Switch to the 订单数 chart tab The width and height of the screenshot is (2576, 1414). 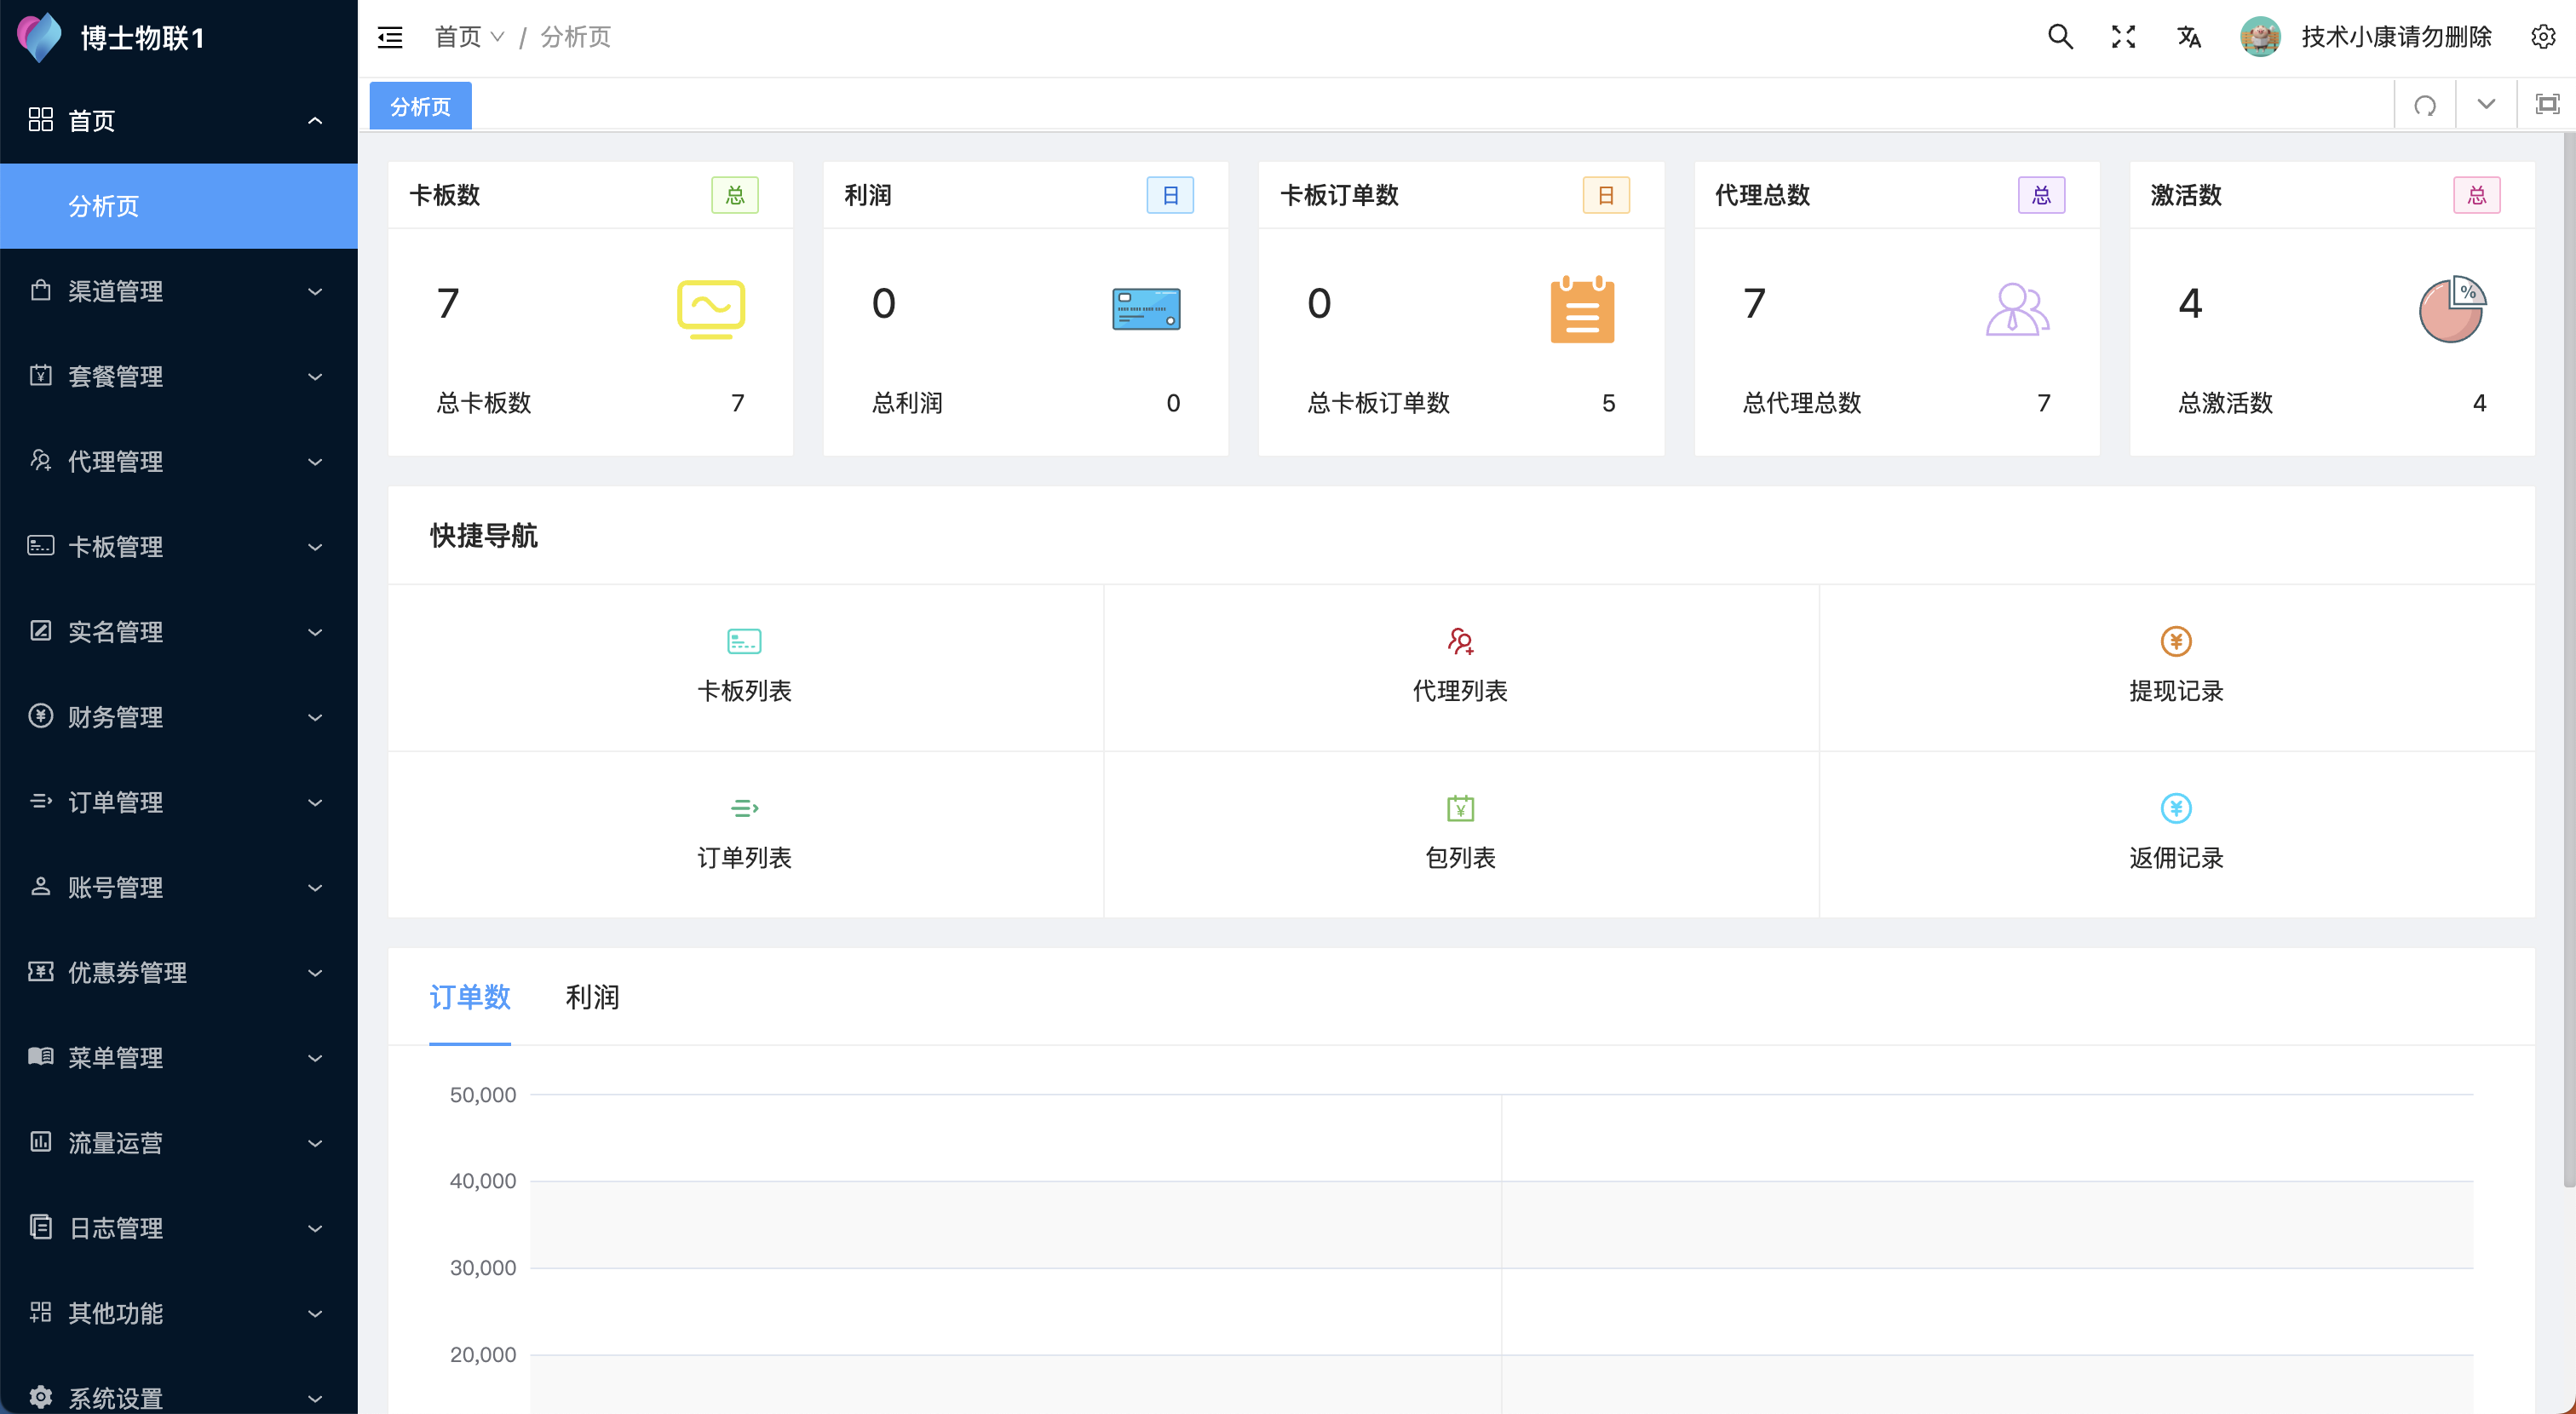(470, 997)
